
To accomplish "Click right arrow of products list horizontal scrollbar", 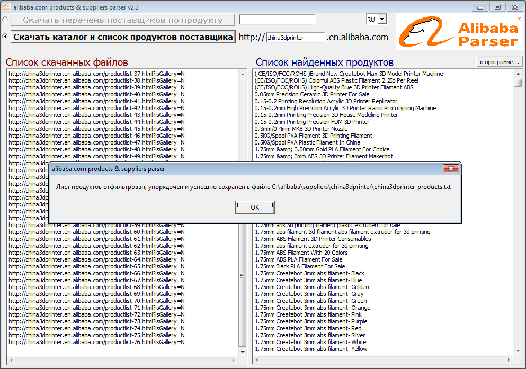I will 509,359.
